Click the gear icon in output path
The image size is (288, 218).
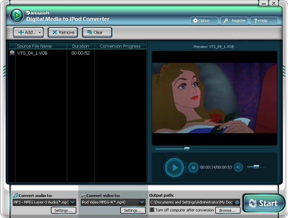(237, 202)
